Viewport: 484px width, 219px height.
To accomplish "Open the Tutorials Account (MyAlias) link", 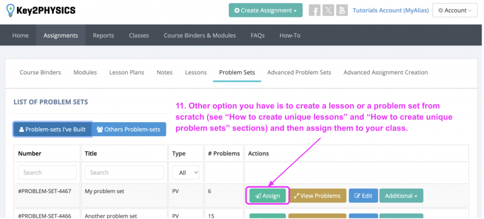I will point(390,10).
